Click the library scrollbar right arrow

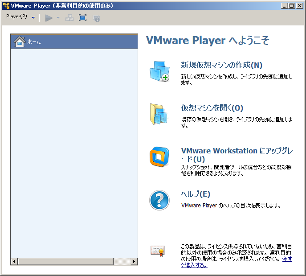134,262
